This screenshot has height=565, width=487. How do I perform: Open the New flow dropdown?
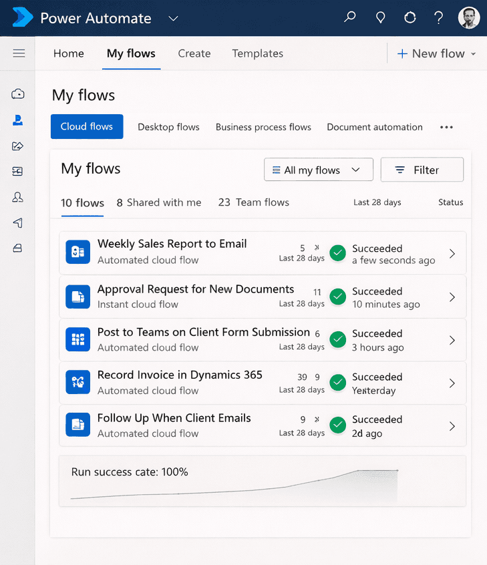[436, 53]
